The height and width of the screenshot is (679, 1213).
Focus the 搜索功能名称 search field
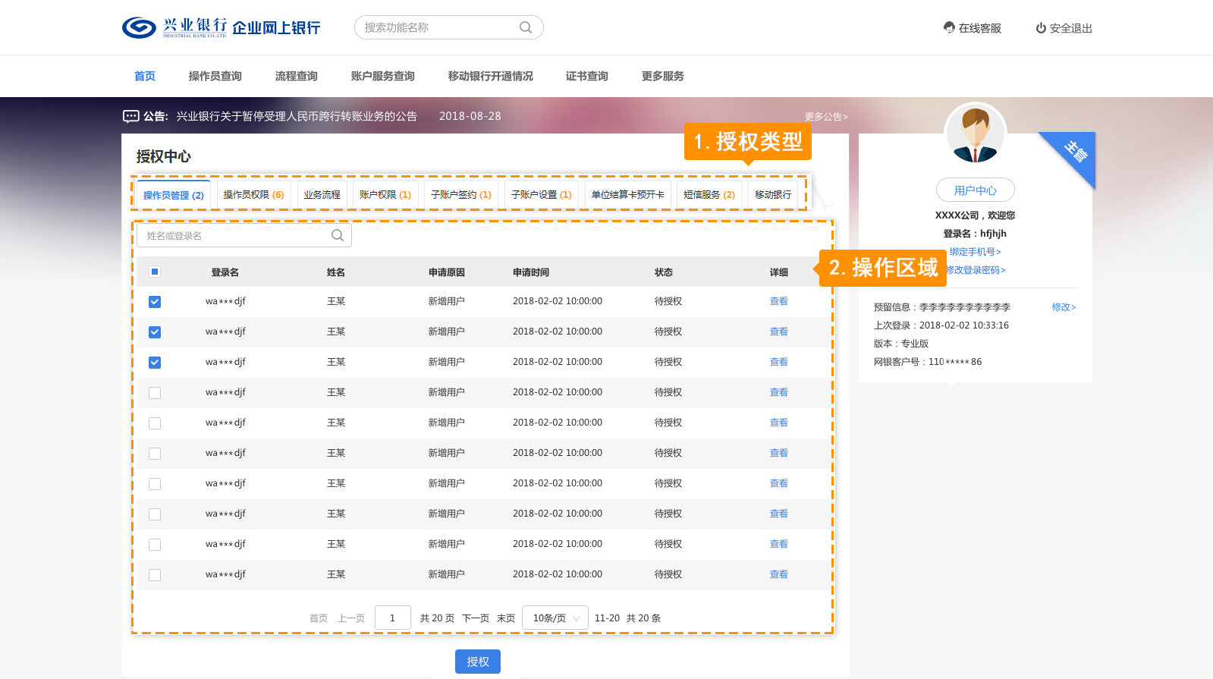tap(449, 27)
